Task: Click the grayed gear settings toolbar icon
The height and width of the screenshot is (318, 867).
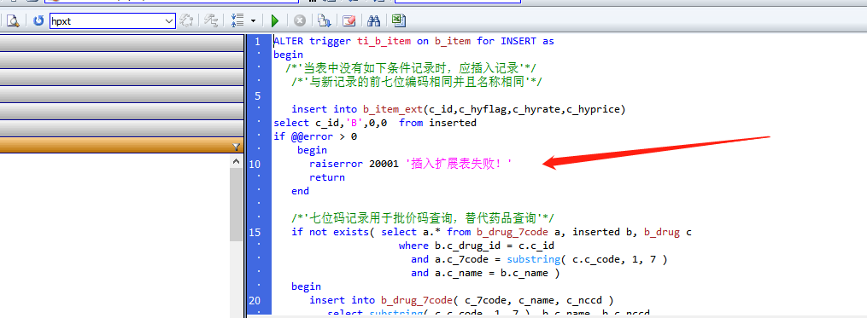Action: click(186, 21)
